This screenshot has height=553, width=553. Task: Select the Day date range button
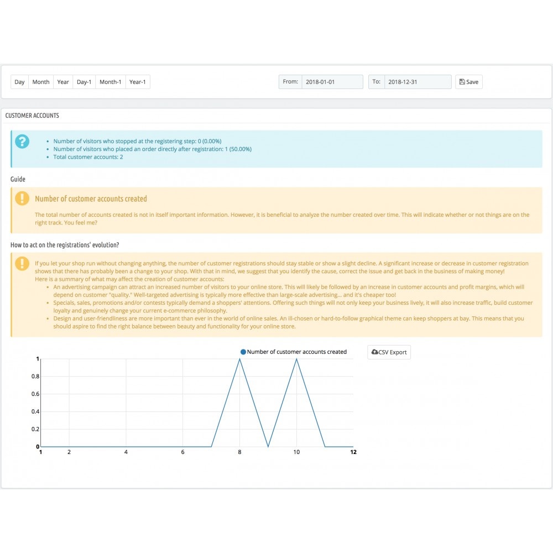[19, 82]
